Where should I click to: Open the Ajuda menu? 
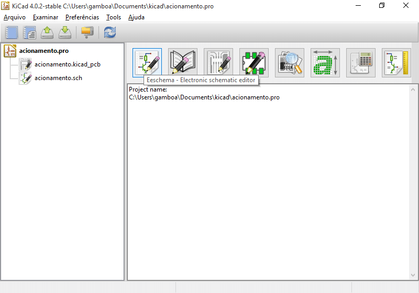pos(136,17)
